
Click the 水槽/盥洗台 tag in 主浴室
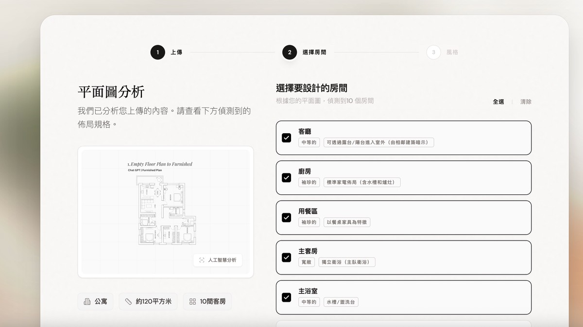click(x=341, y=302)
